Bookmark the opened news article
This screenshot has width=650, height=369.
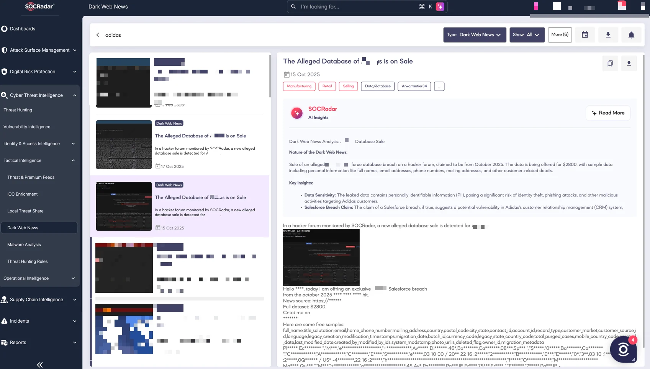[x=610, y=64]
